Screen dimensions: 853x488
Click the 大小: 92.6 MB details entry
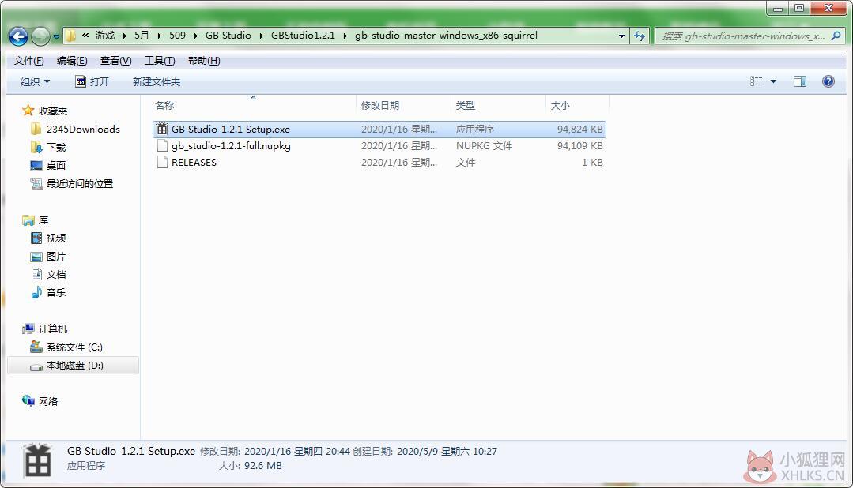pos(251,466)
